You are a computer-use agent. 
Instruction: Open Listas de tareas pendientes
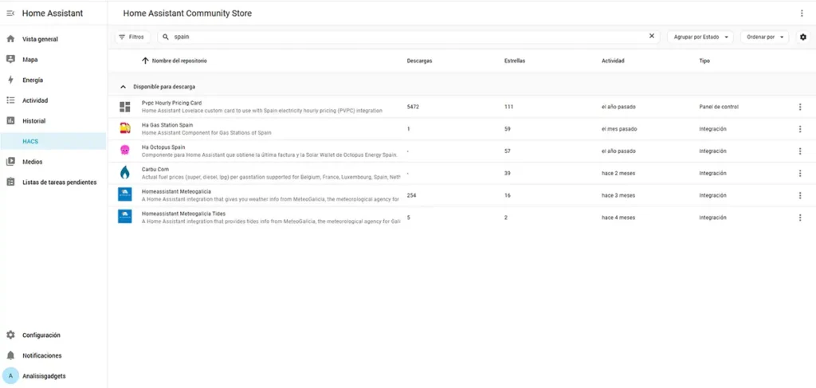(x=53, y=182)
